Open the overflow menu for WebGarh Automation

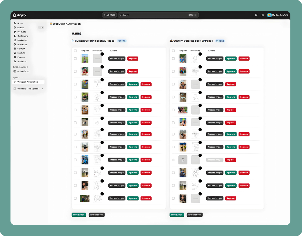tap(286, 24)
